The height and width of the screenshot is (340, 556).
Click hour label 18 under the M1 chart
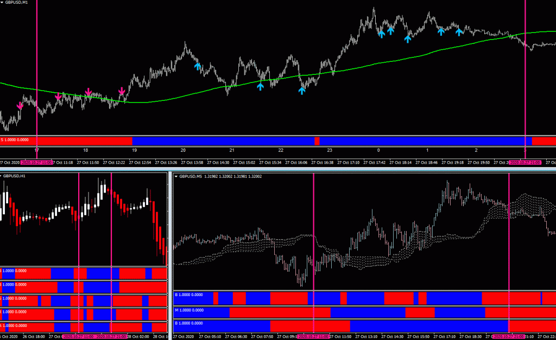tap(85, 150)
